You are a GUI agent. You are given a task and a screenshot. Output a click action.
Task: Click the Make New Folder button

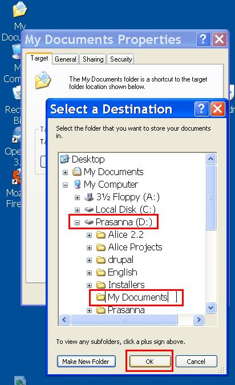(x=86, y=362)
